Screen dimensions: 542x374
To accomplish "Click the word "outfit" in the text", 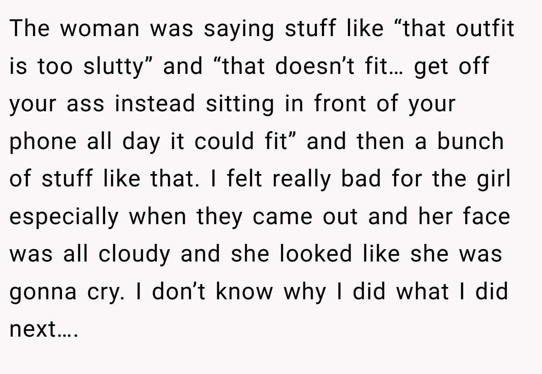I will pos(484,29).
